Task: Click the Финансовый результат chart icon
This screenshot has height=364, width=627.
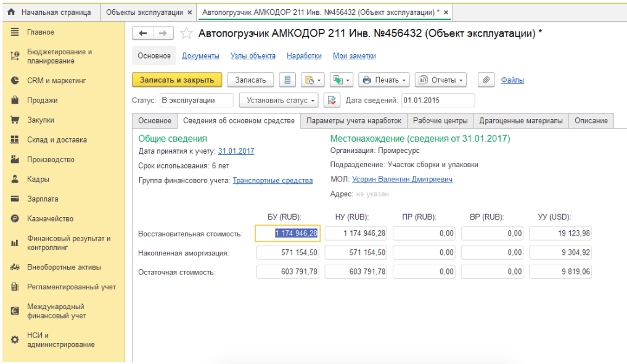Action: (x=15, y=243)
